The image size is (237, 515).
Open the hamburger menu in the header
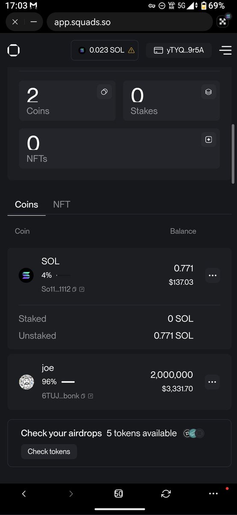[225, 50]
